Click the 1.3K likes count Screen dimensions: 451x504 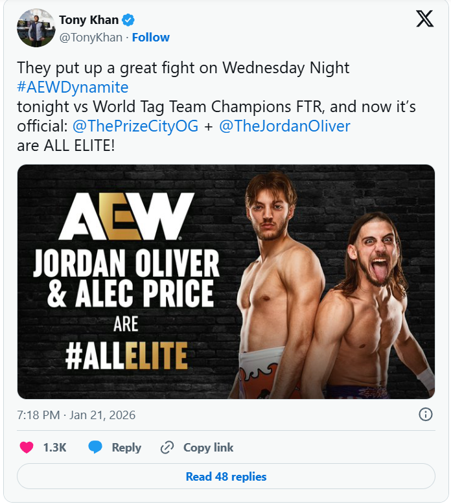(54, 448)
